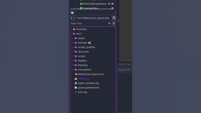Screen dimensions: 201x113
Task: Select the default_bus_layout.tres audio bus file
Action: click(91, 74)
